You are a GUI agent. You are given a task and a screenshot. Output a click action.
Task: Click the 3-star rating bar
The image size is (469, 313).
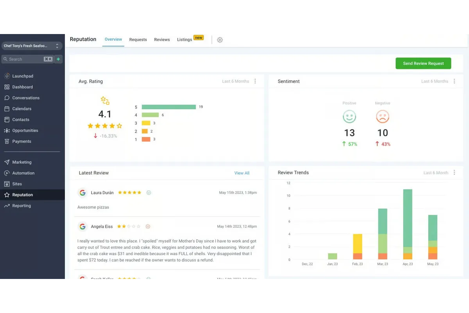pos(146,123)
